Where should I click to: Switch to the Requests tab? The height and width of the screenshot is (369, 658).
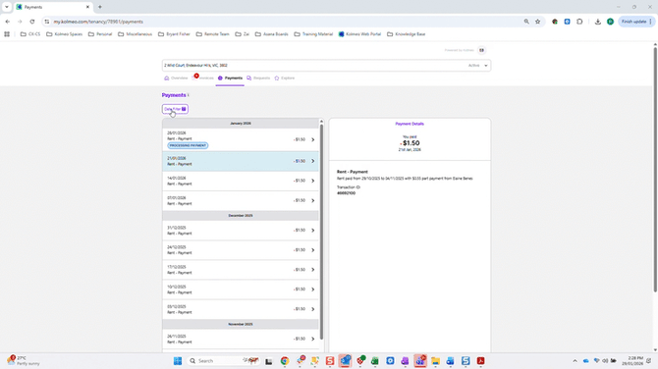[x=258, y=78]
